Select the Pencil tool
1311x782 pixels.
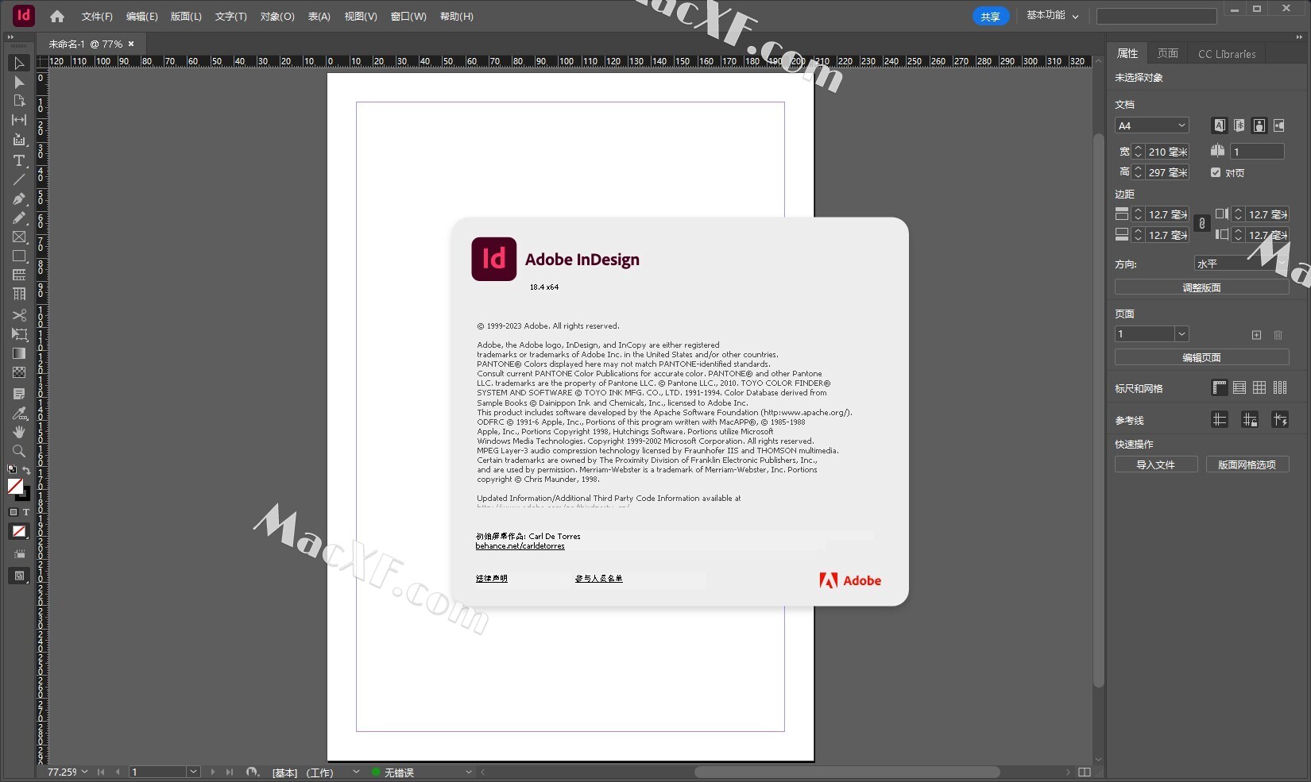click(x=19, y=218)
